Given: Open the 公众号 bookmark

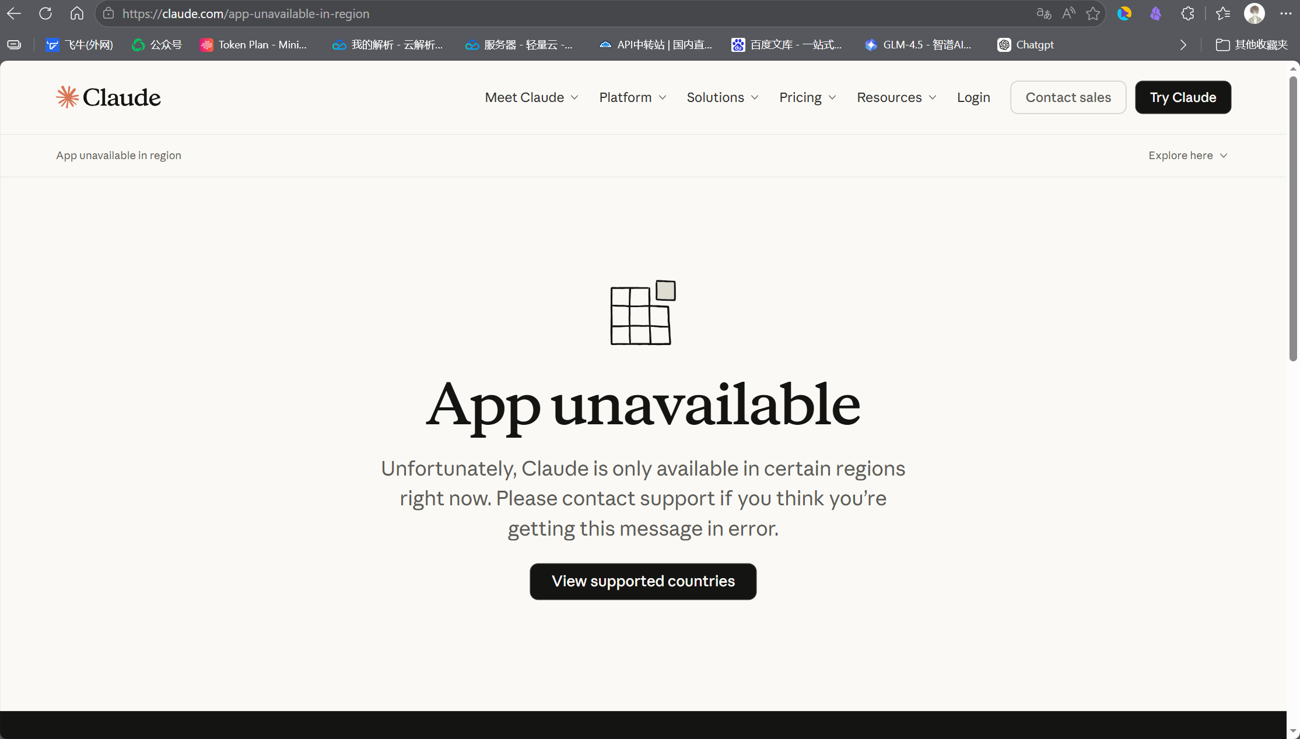Looking at the screenshot, I should coord(157,45).
